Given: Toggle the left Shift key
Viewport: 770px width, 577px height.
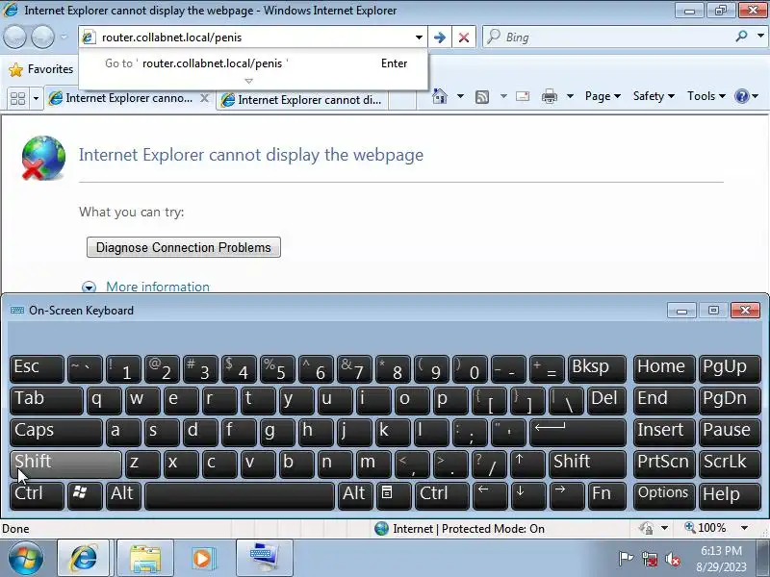Looking at the screenshot, I should (65, 464).
